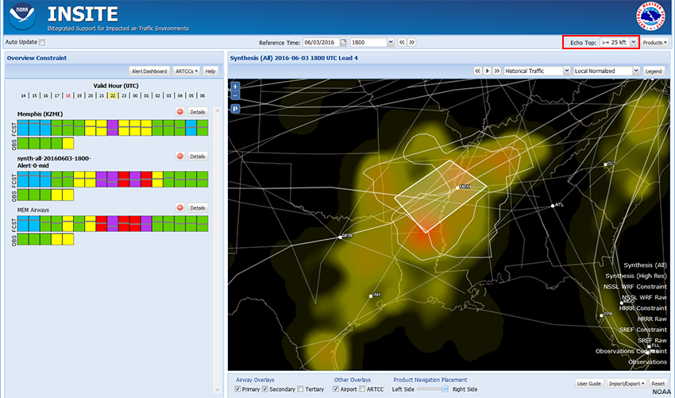
Task: Click the P button on the map
Action: click(x=235, y=109)
